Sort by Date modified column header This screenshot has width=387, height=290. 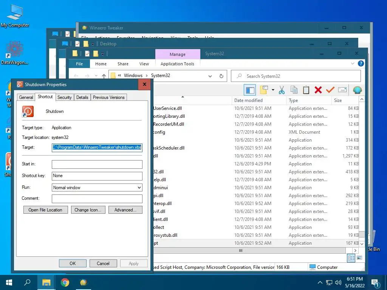pos(259,100)
